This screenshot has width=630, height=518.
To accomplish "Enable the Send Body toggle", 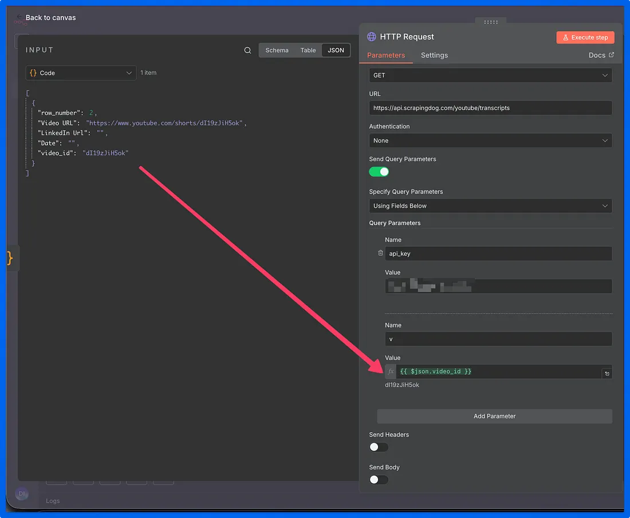I will (x=379, y=480).
